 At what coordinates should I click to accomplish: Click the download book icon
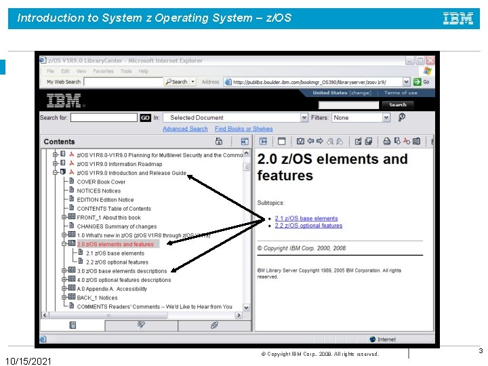click(397, 141)
